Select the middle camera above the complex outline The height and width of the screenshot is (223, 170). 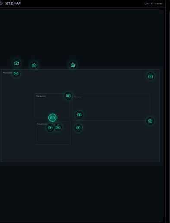click(x=34, y=66)
